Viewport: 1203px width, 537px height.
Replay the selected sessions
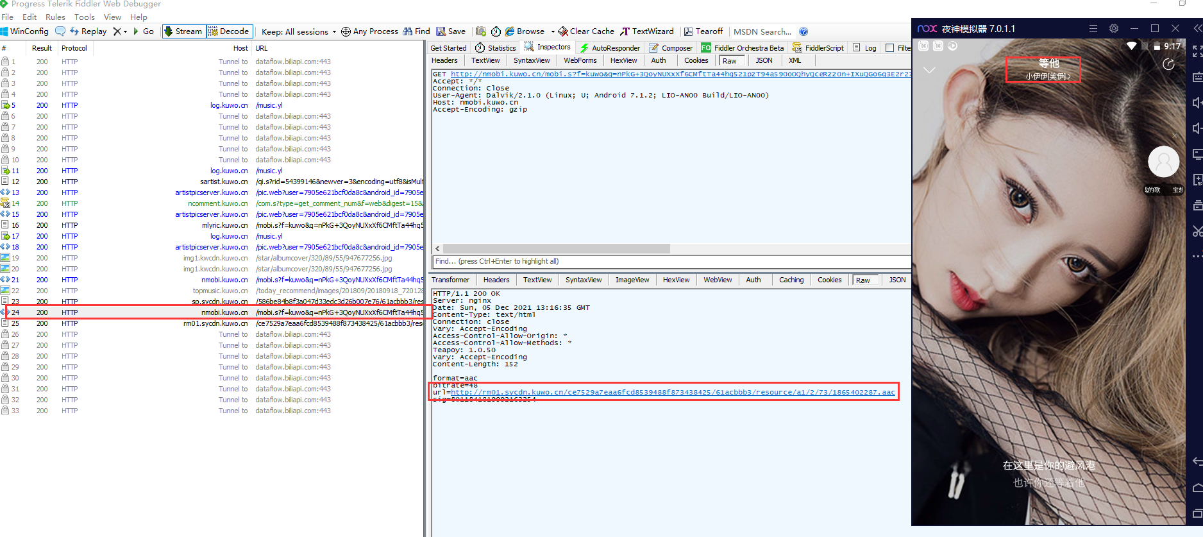click(x=88, y=31)
